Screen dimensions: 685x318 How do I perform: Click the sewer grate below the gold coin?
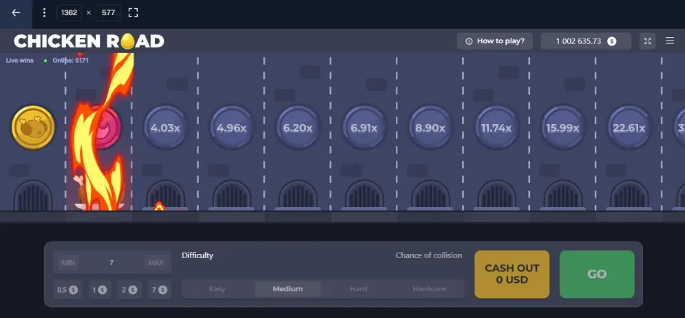click(x=33, y=195)
